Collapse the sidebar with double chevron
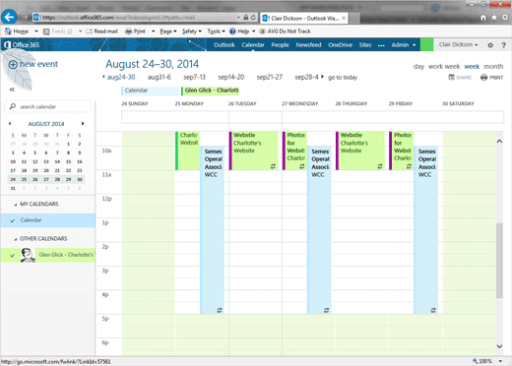 point(12,90)
